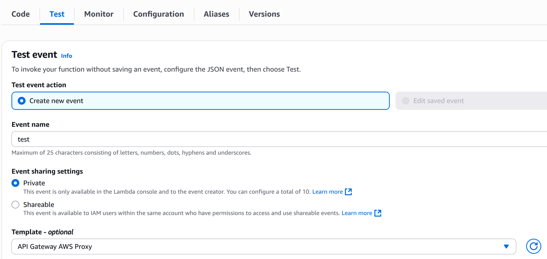547x259 pixels.
Task: Choose Private event sharing setting
Action: [15, 183]
